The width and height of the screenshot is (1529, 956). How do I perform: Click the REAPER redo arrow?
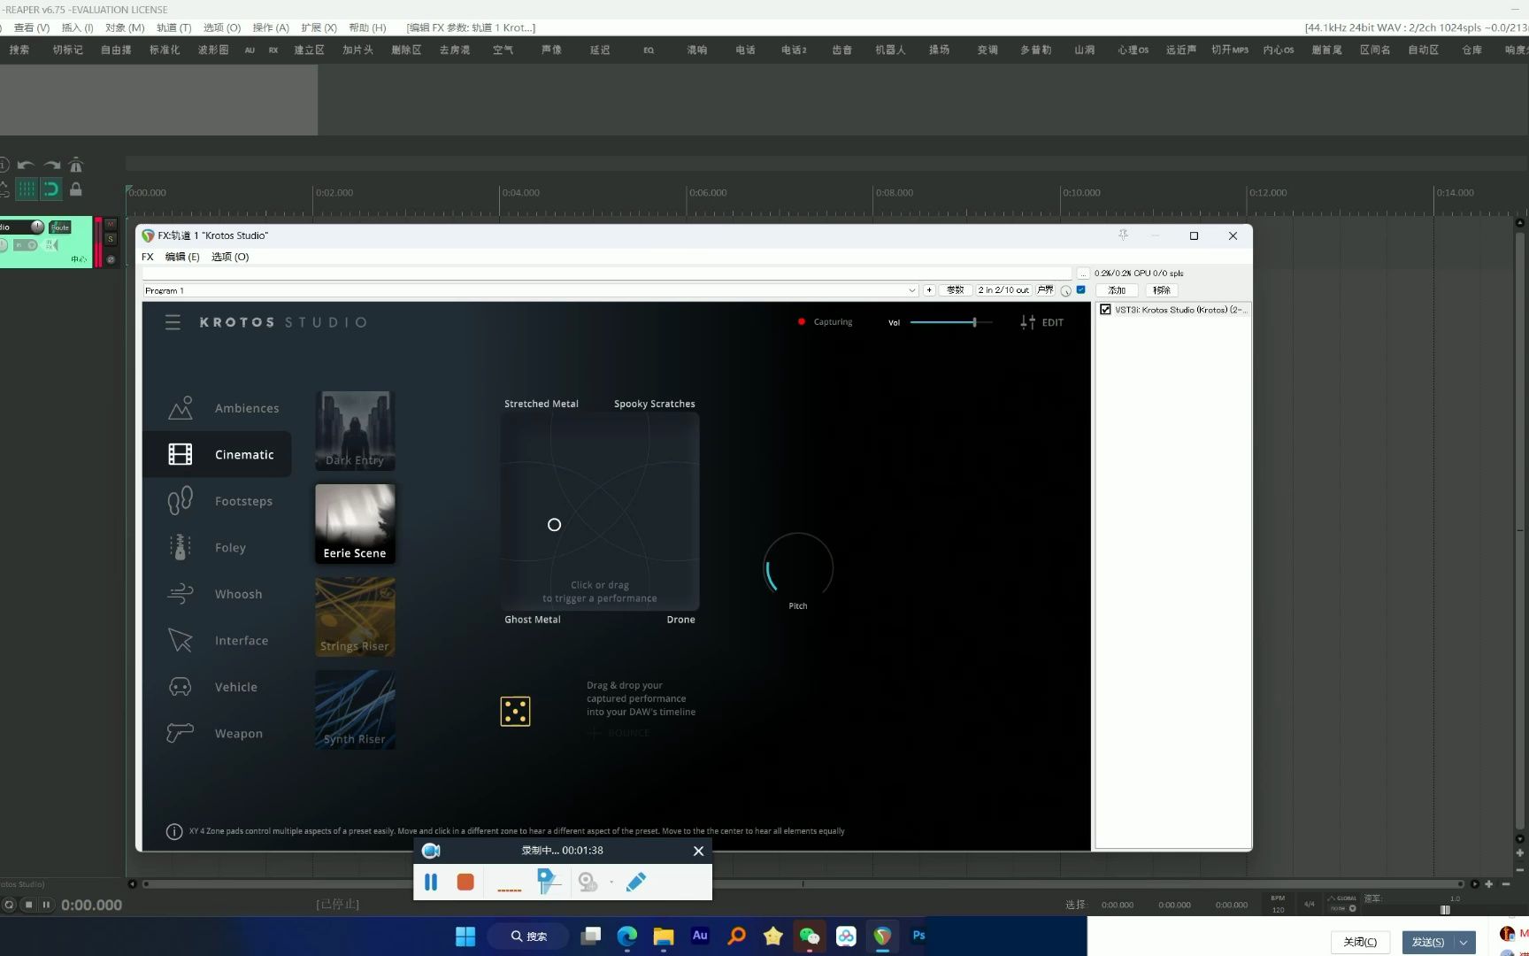pos(52,165)
